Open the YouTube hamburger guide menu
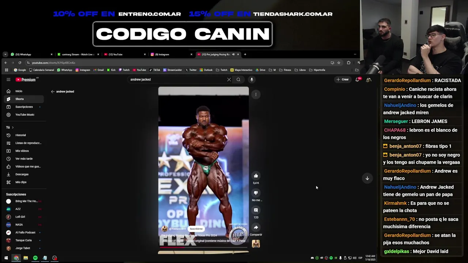The image size is (468, 263). (8, 79)
